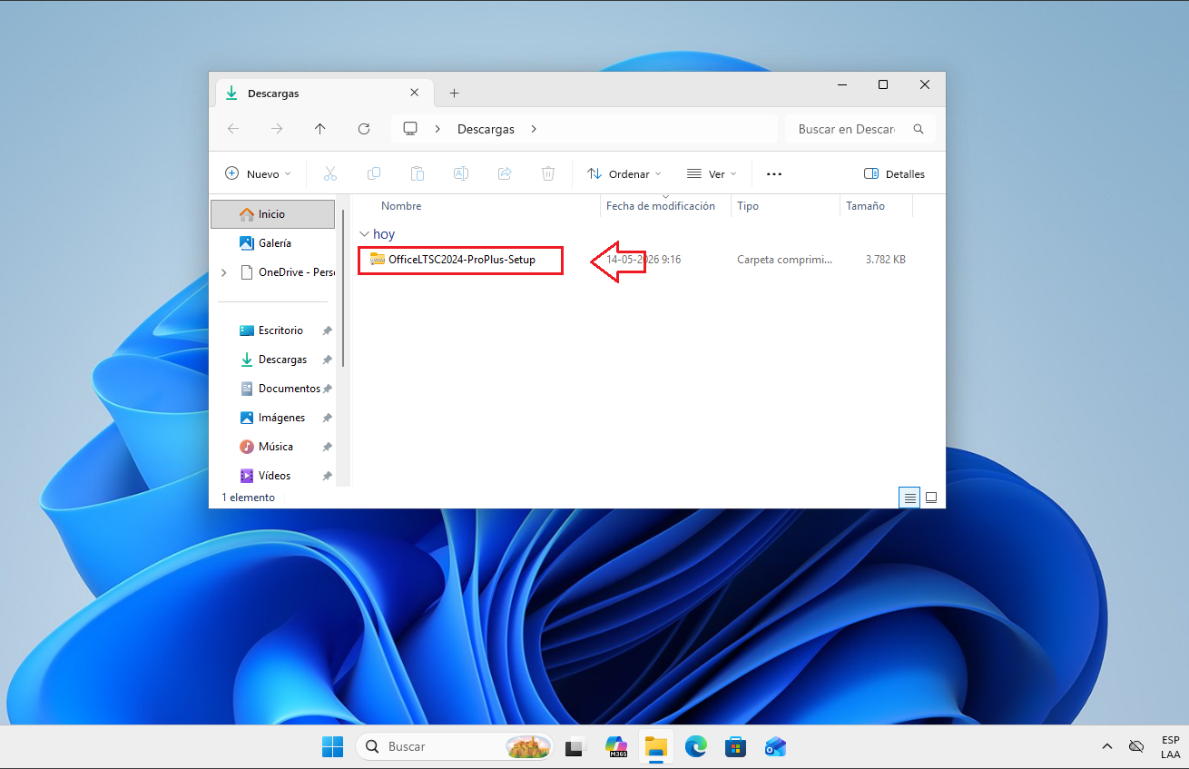1189x769 pixels.
Task: Click the taskbar Buscar search box
Action: tap(454, 746)
